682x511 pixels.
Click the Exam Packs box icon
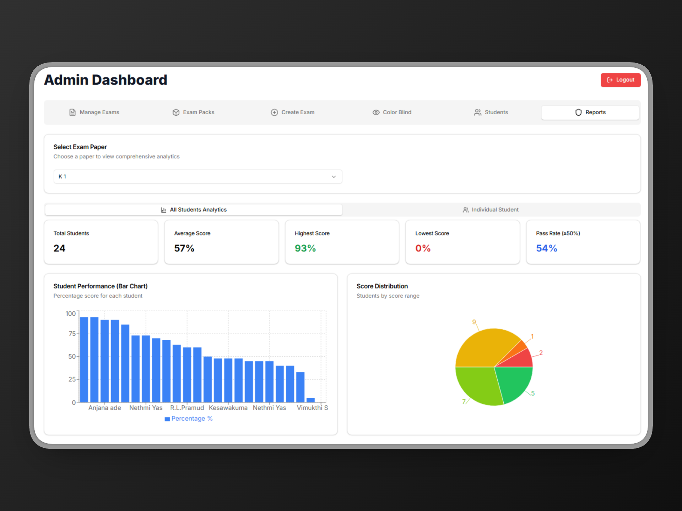[x=176, y=112]
